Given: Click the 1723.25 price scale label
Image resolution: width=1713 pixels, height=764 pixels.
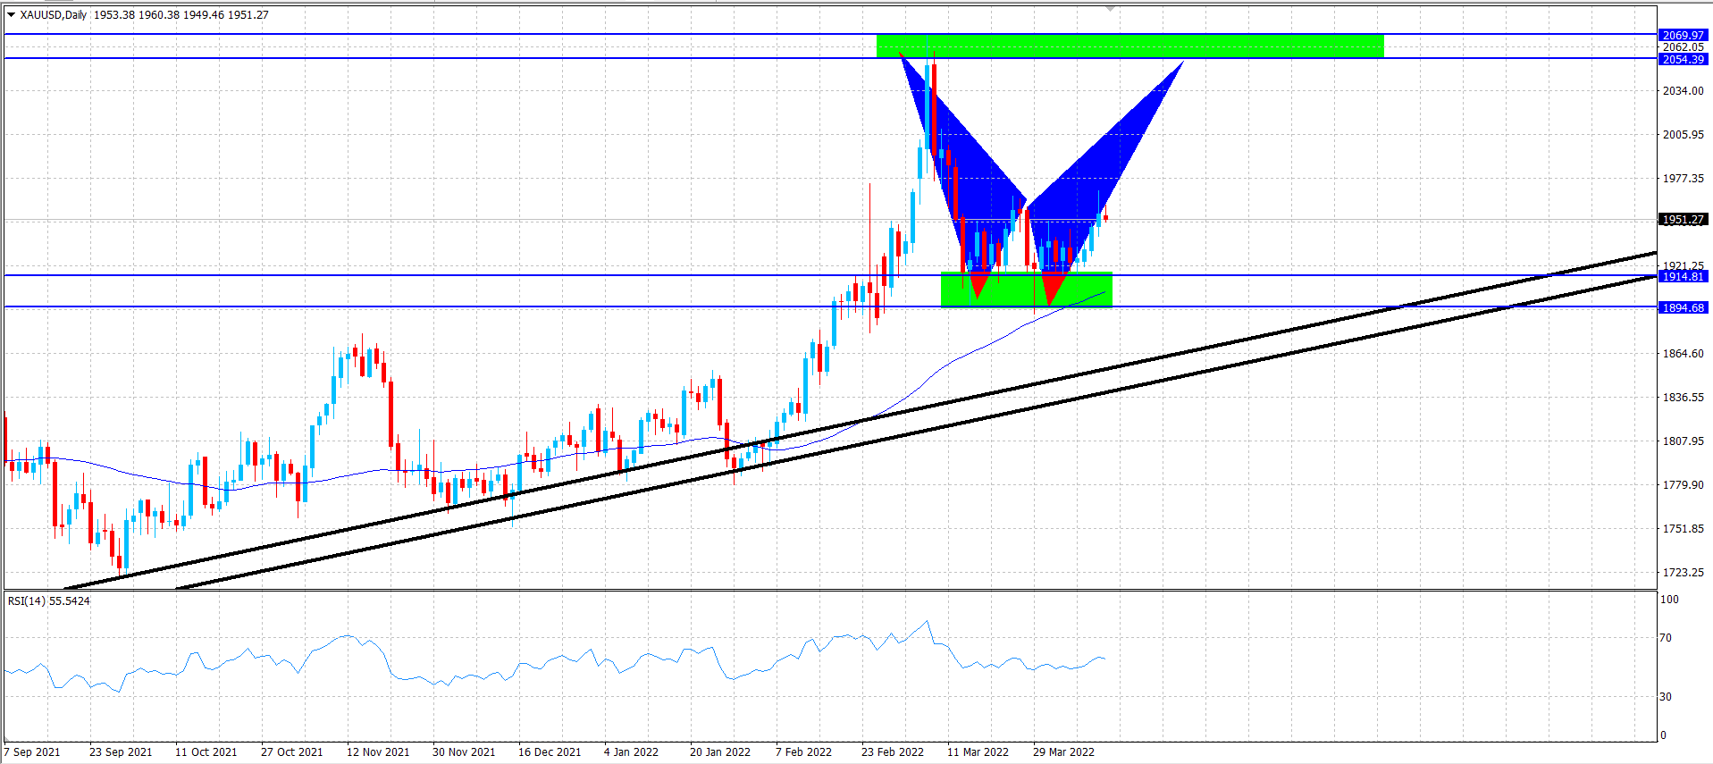Looking at the screenshot, I should [x=1683, y=572].
